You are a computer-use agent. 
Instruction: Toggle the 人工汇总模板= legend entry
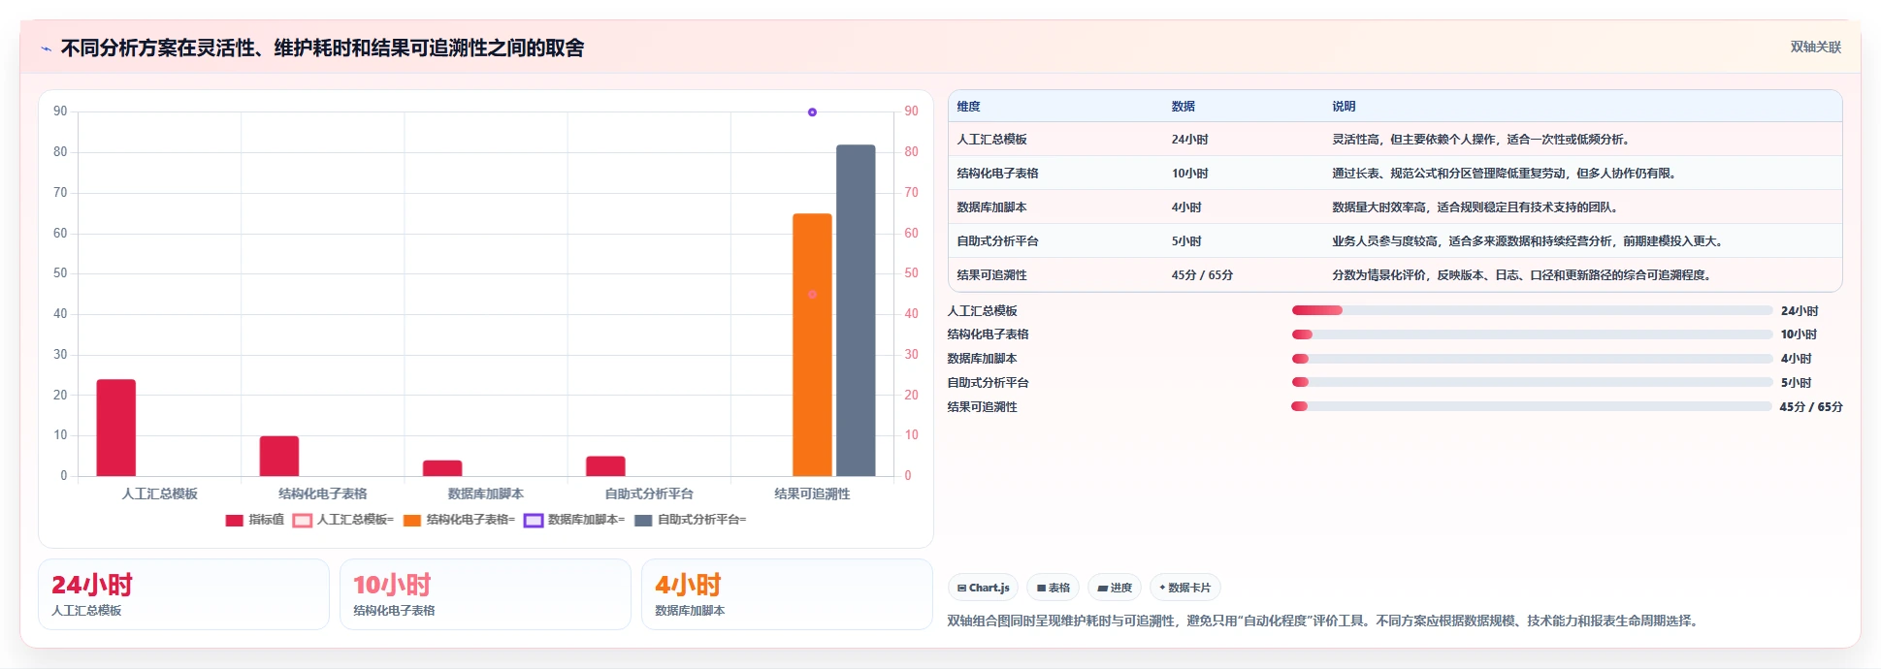click(x=343, y=520)
